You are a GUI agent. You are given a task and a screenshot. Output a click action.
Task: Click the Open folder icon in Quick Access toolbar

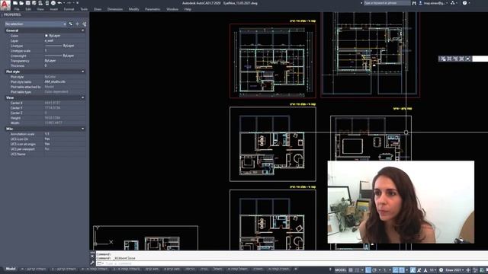(21, 3)
